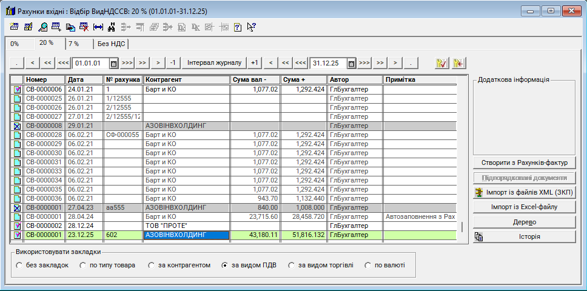Viewport: 587px width, 291px height.
Task: Click the delete record icon with red X
Action: pos(84,27)
